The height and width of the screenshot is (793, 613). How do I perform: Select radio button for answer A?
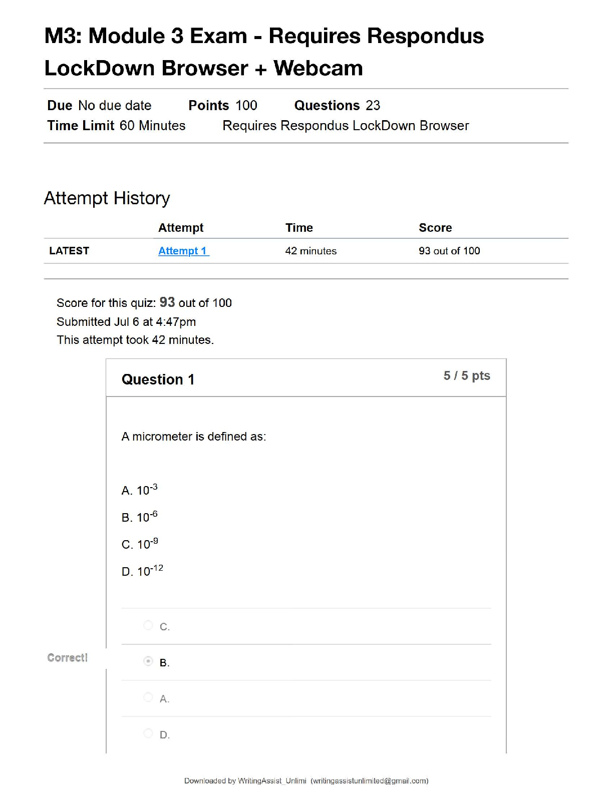pos(148,697)
